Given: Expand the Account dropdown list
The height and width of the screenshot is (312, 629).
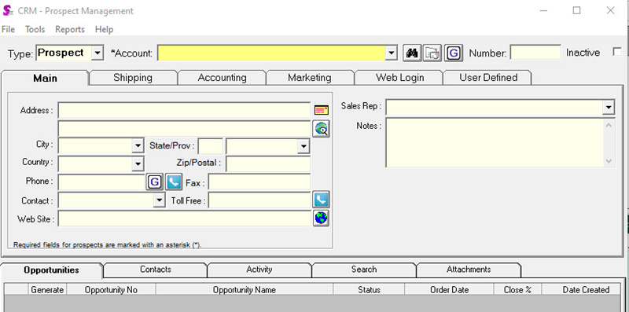Looking at the screenshot, I should click(x=391, y=53).
